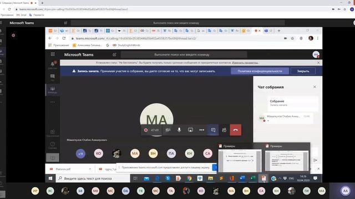Open Word from the taskbar

242,179
